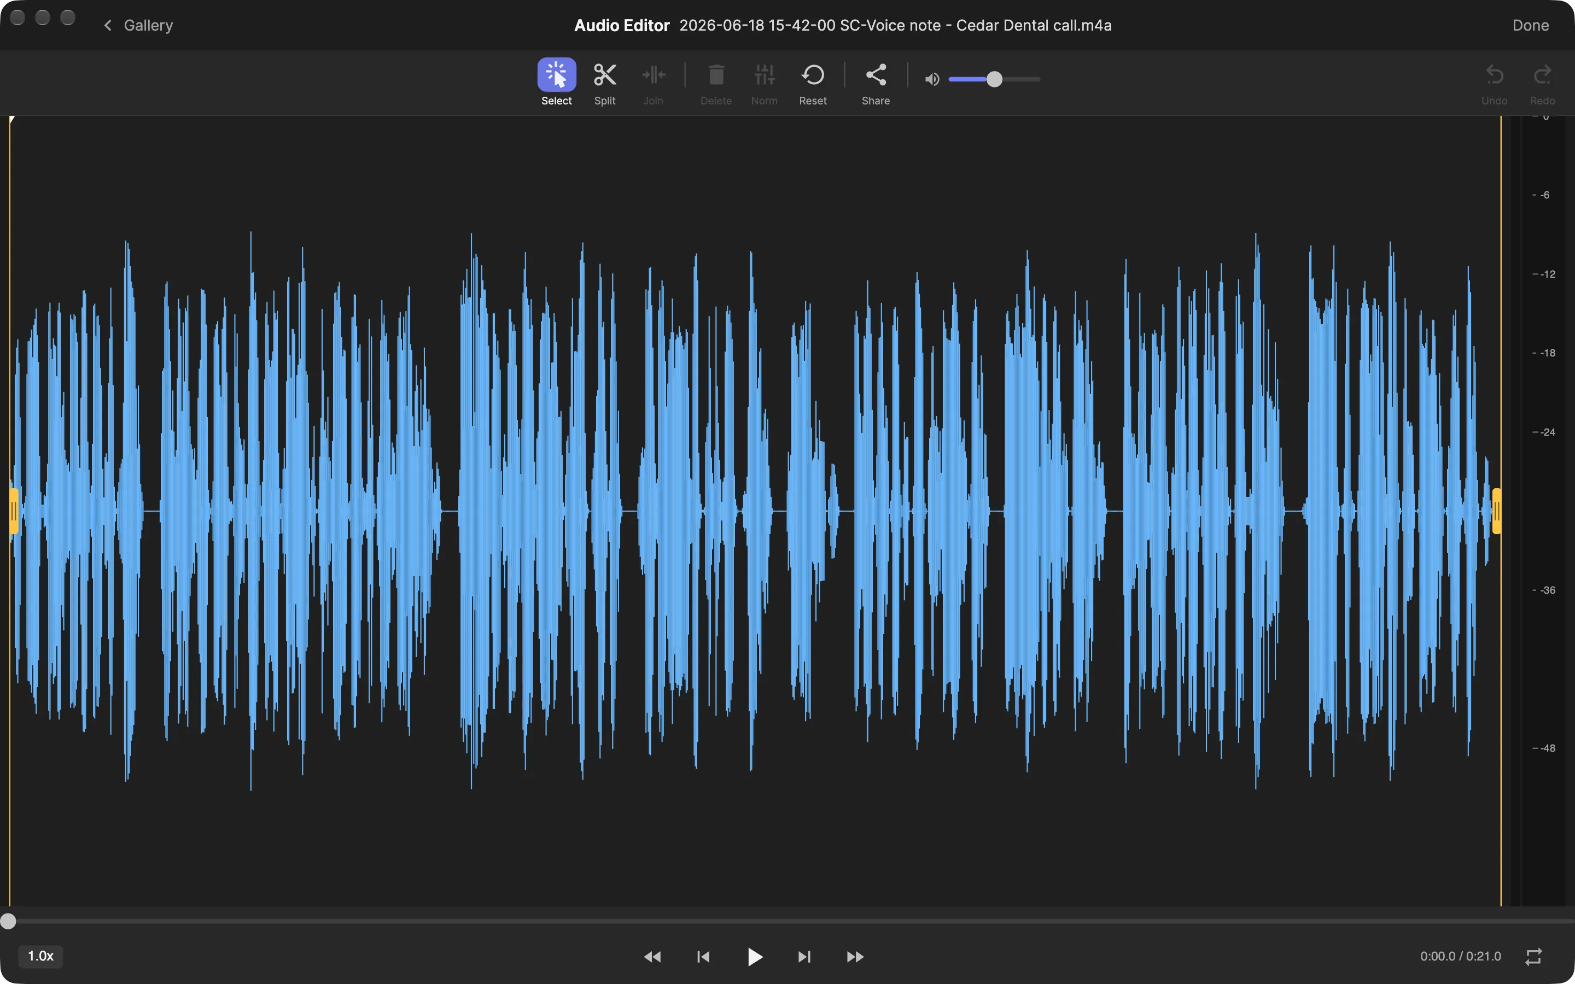This screenshot has width=1575, height=984.
Task: Click the Join clips icon
Action: (653, 82)
